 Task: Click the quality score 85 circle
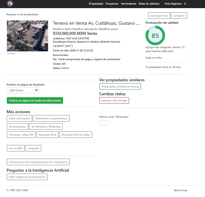coord(155,36)
